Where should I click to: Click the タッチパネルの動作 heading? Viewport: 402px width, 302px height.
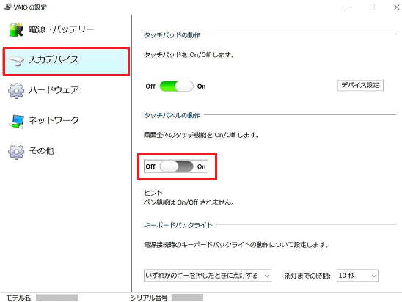(172, 115)
